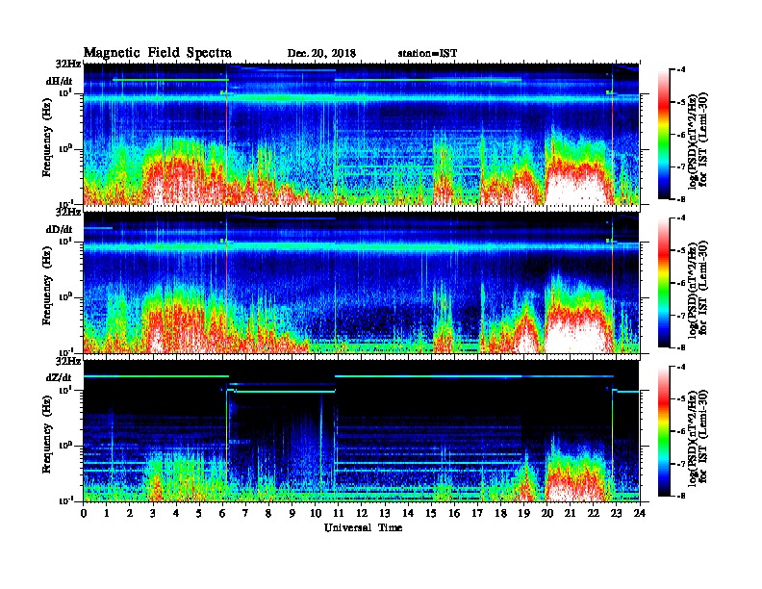The height and width of the screenshot is (589, 762).
Task: Click hour tick label "6" on the time axis
Action: (x=222, y=513)
